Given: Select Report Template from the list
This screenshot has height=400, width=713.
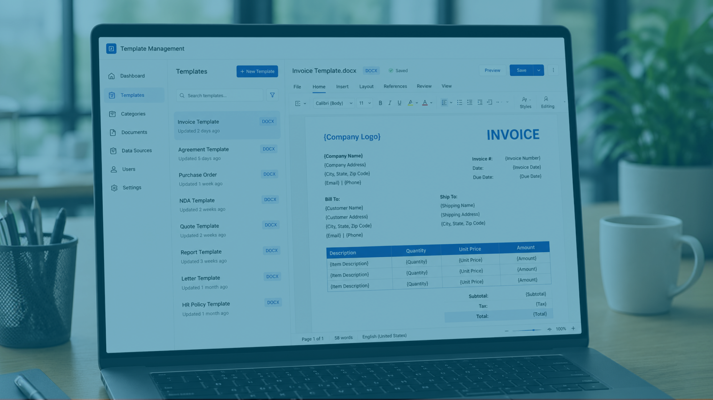Looking at the screenshot, I should (230, 256).
